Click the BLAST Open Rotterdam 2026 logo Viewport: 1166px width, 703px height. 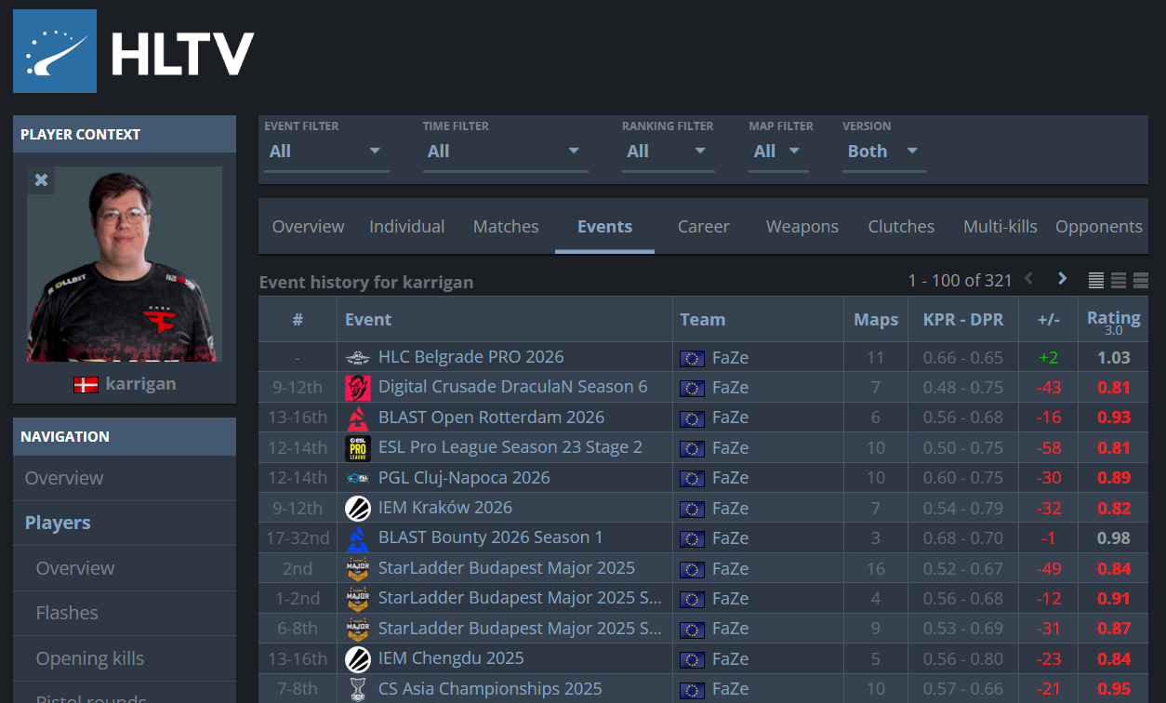[x=358, y=418]
